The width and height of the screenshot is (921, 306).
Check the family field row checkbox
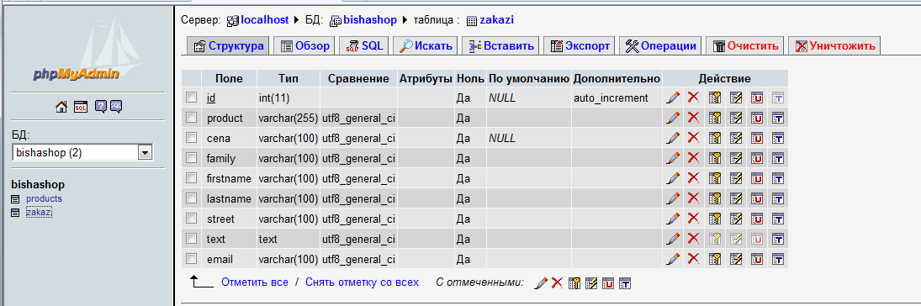[192, 157]
